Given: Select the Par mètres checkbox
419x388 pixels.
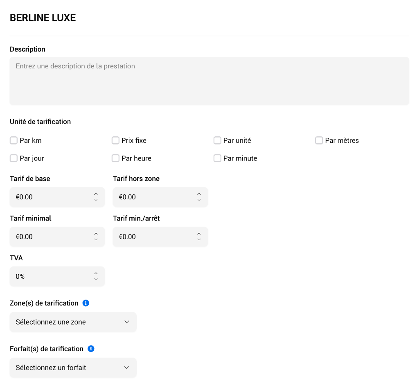Looking at the screenshot, I should 319,140.
